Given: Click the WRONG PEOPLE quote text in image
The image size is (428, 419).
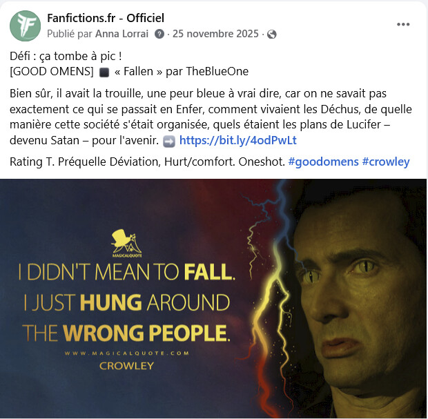Looking at the screenshot, I should click(146, 333).
